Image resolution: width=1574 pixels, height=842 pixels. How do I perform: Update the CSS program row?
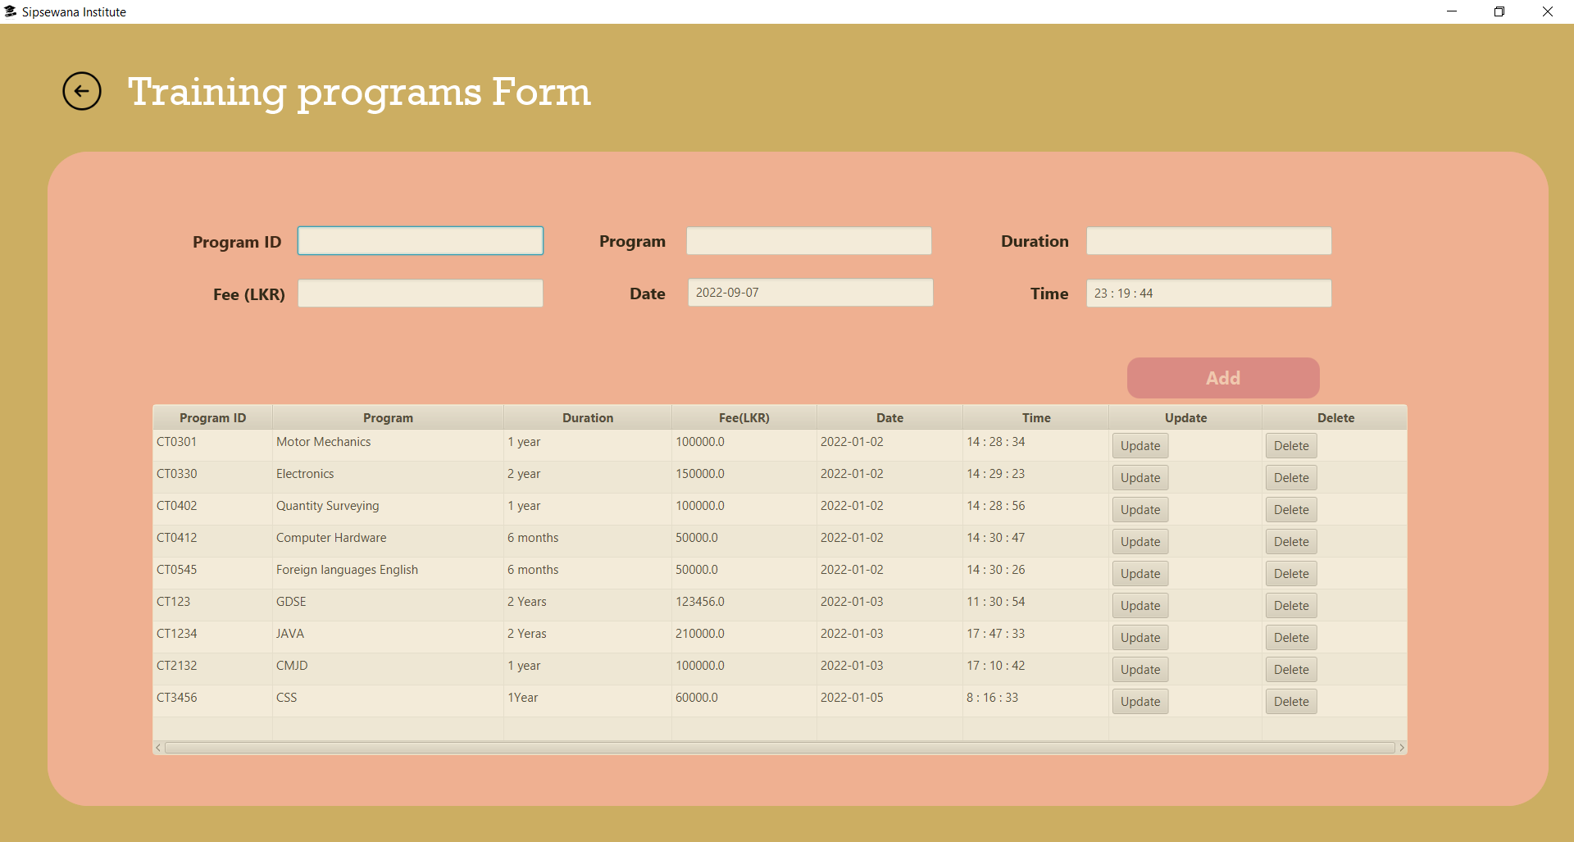[1140, 702]
